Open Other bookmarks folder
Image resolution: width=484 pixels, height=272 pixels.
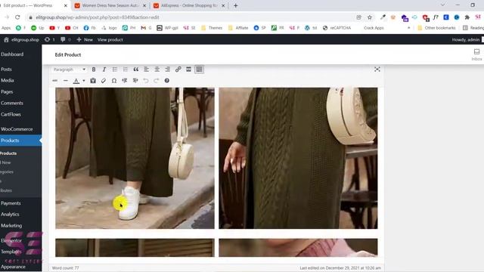pos(436,28)
